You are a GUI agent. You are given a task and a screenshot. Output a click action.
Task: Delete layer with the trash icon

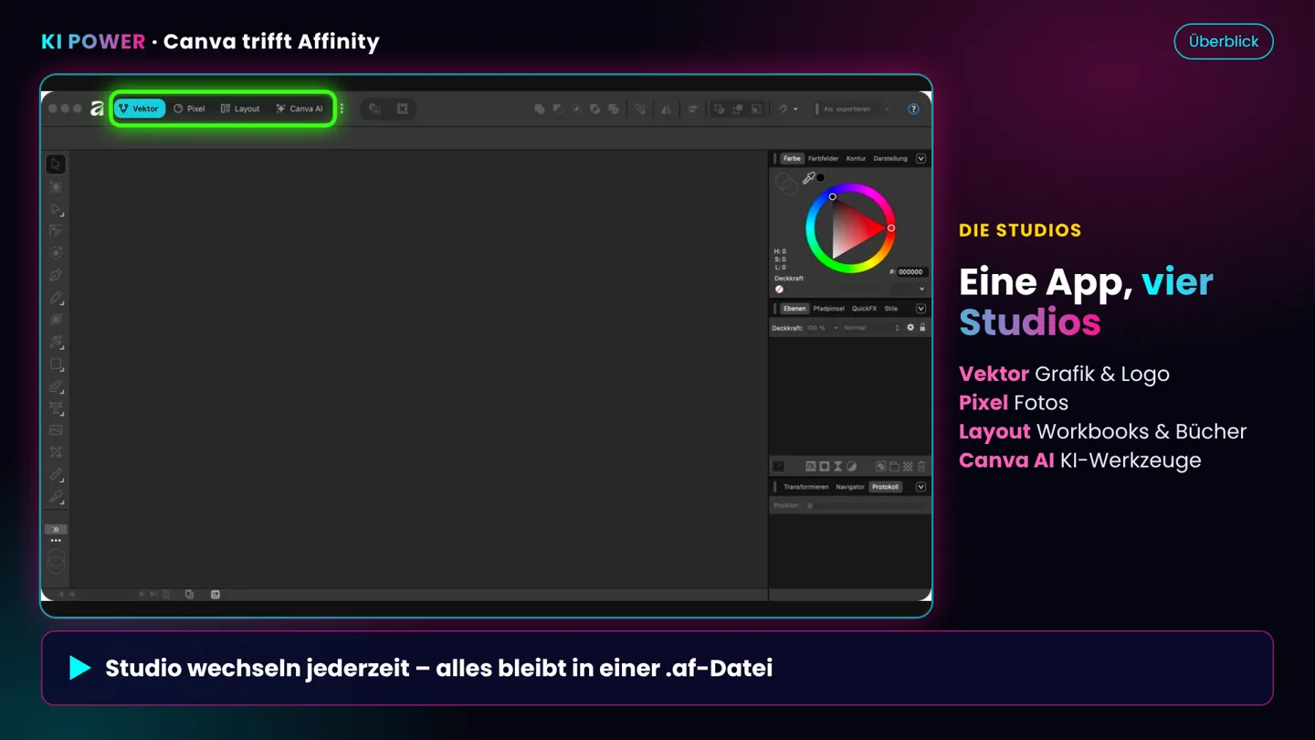tap(920, 466)
